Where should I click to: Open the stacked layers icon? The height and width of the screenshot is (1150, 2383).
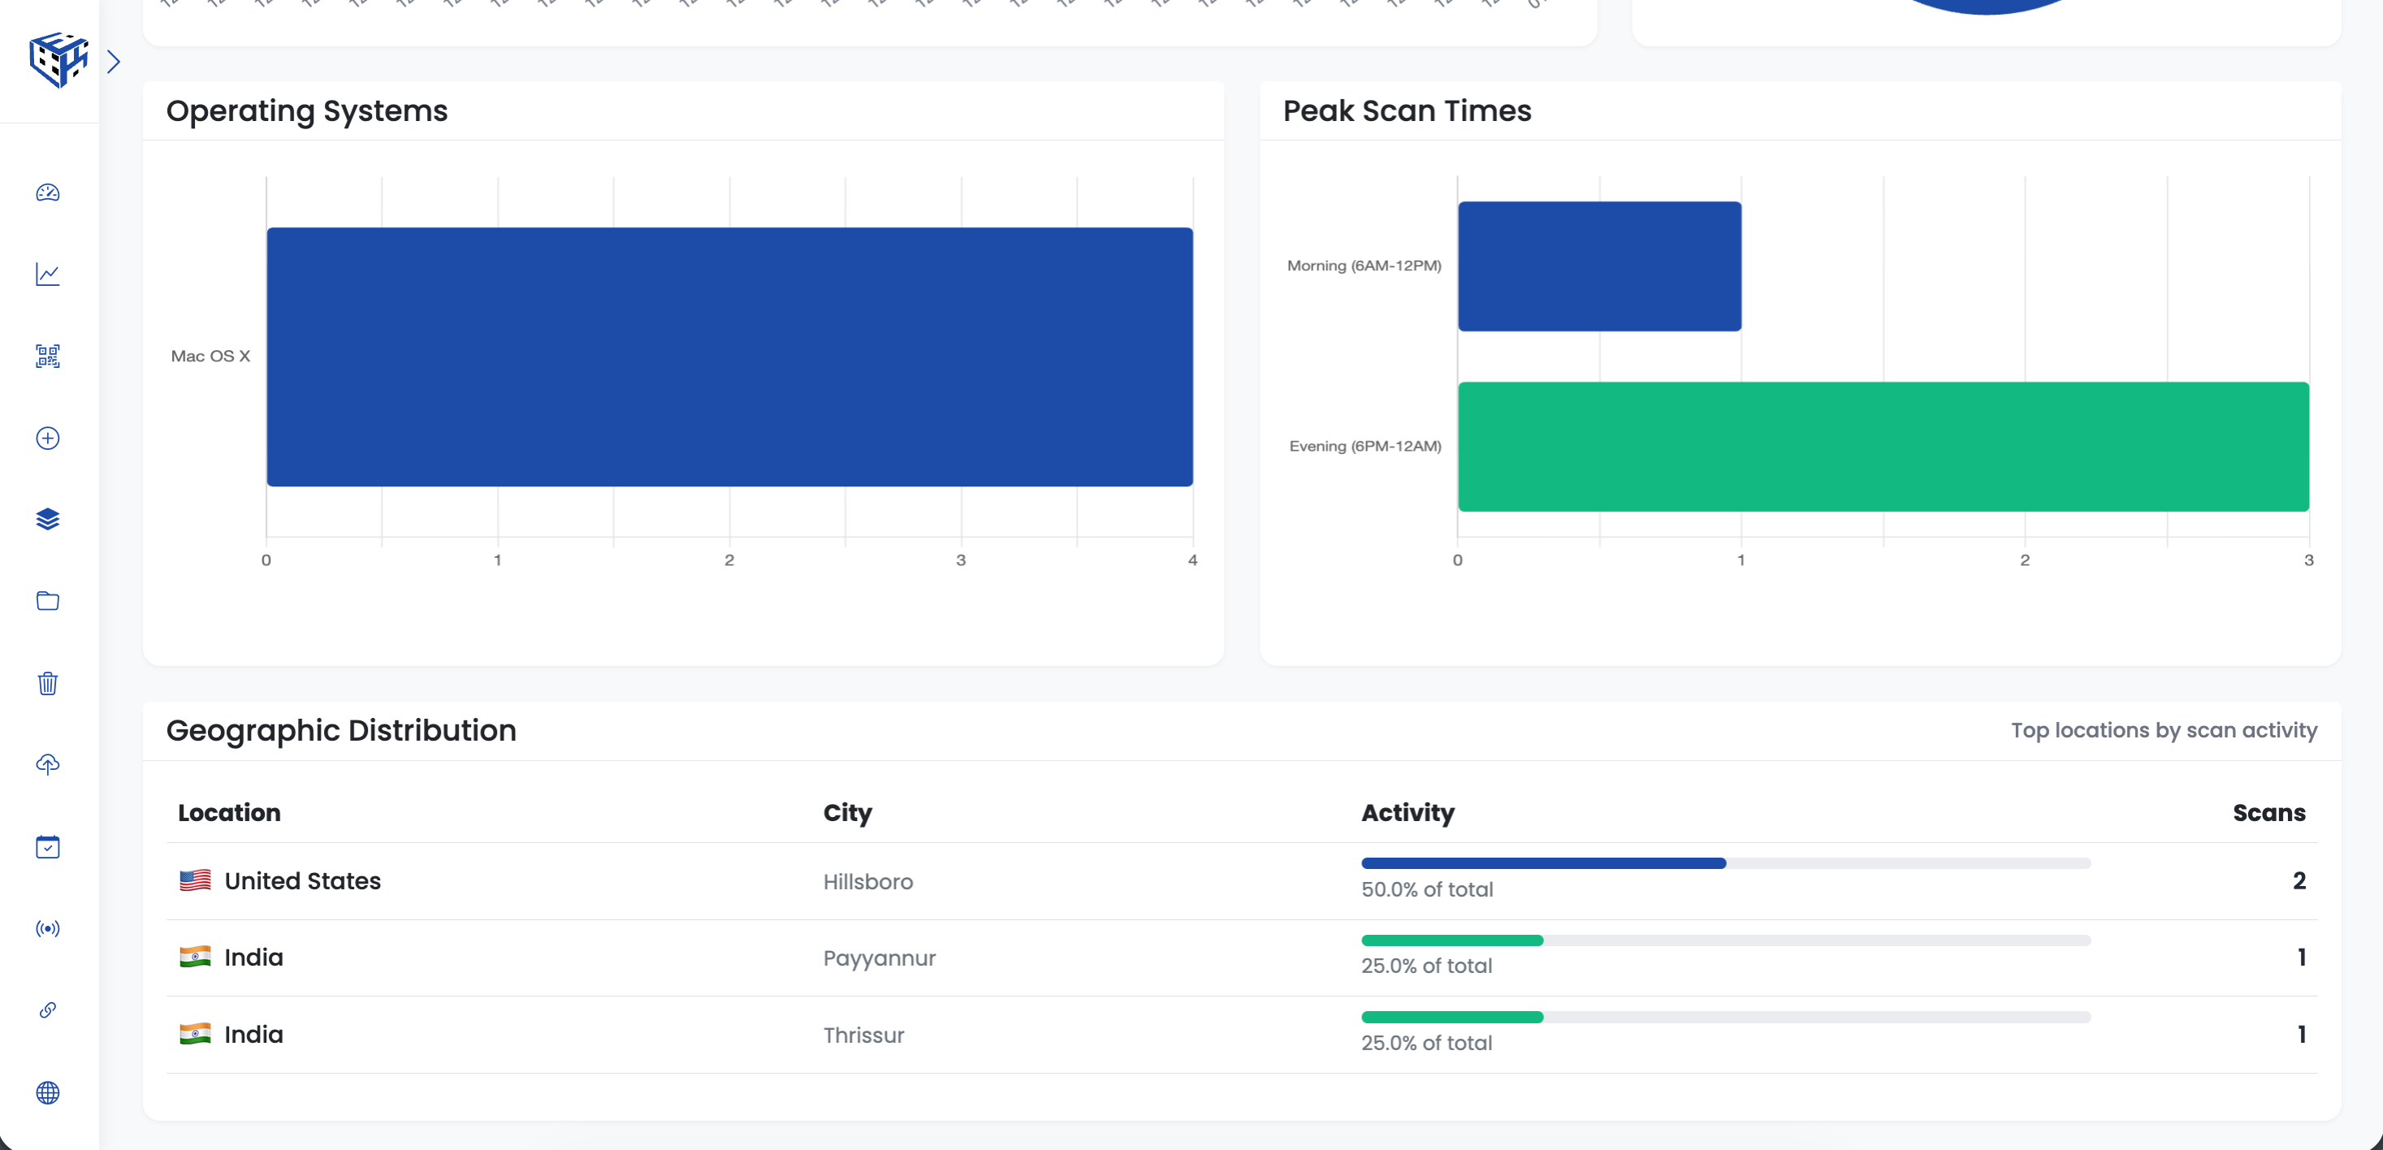coord(48,519)
